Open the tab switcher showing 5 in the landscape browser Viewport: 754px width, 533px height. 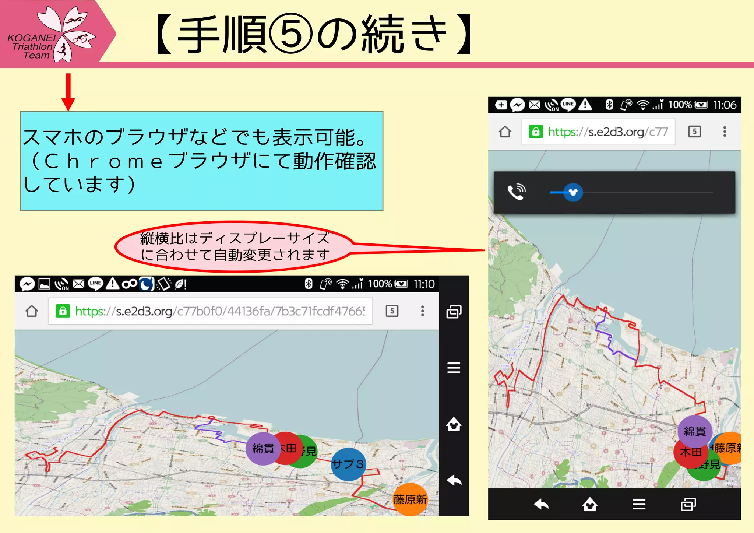[392, 311]
